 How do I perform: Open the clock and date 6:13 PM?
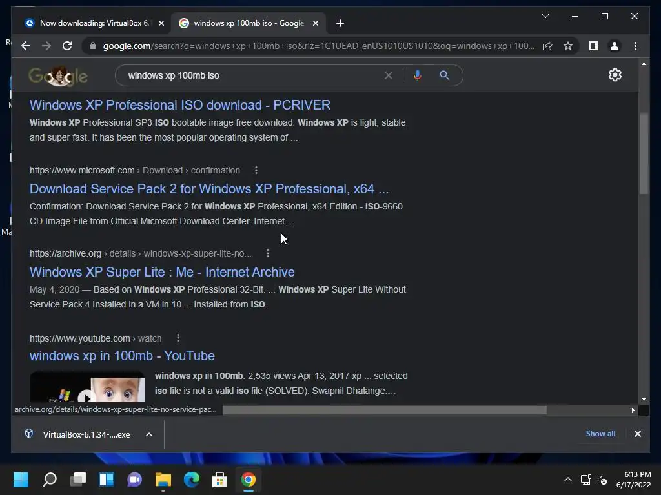pos(633,480)
